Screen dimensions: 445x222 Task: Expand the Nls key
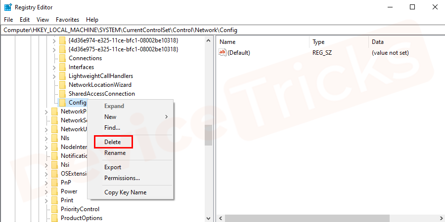tap(46, 139)
